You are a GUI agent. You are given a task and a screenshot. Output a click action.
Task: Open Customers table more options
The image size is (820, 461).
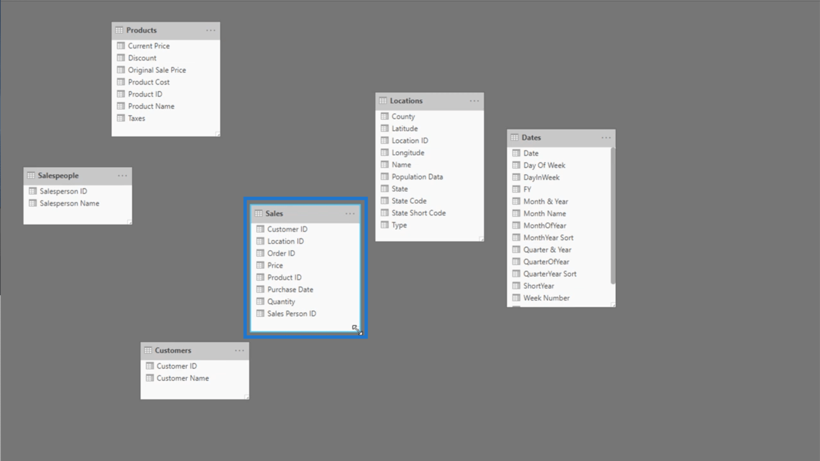point(239,351)
